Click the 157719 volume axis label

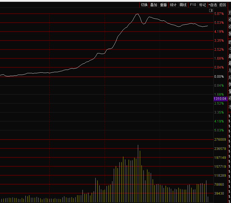(220, 167)
